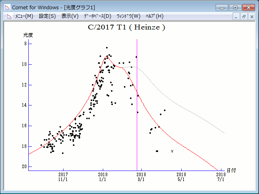Click the 2018 5/1 date tick label
Screen dimensions: 259x194
tap(181, 177)
